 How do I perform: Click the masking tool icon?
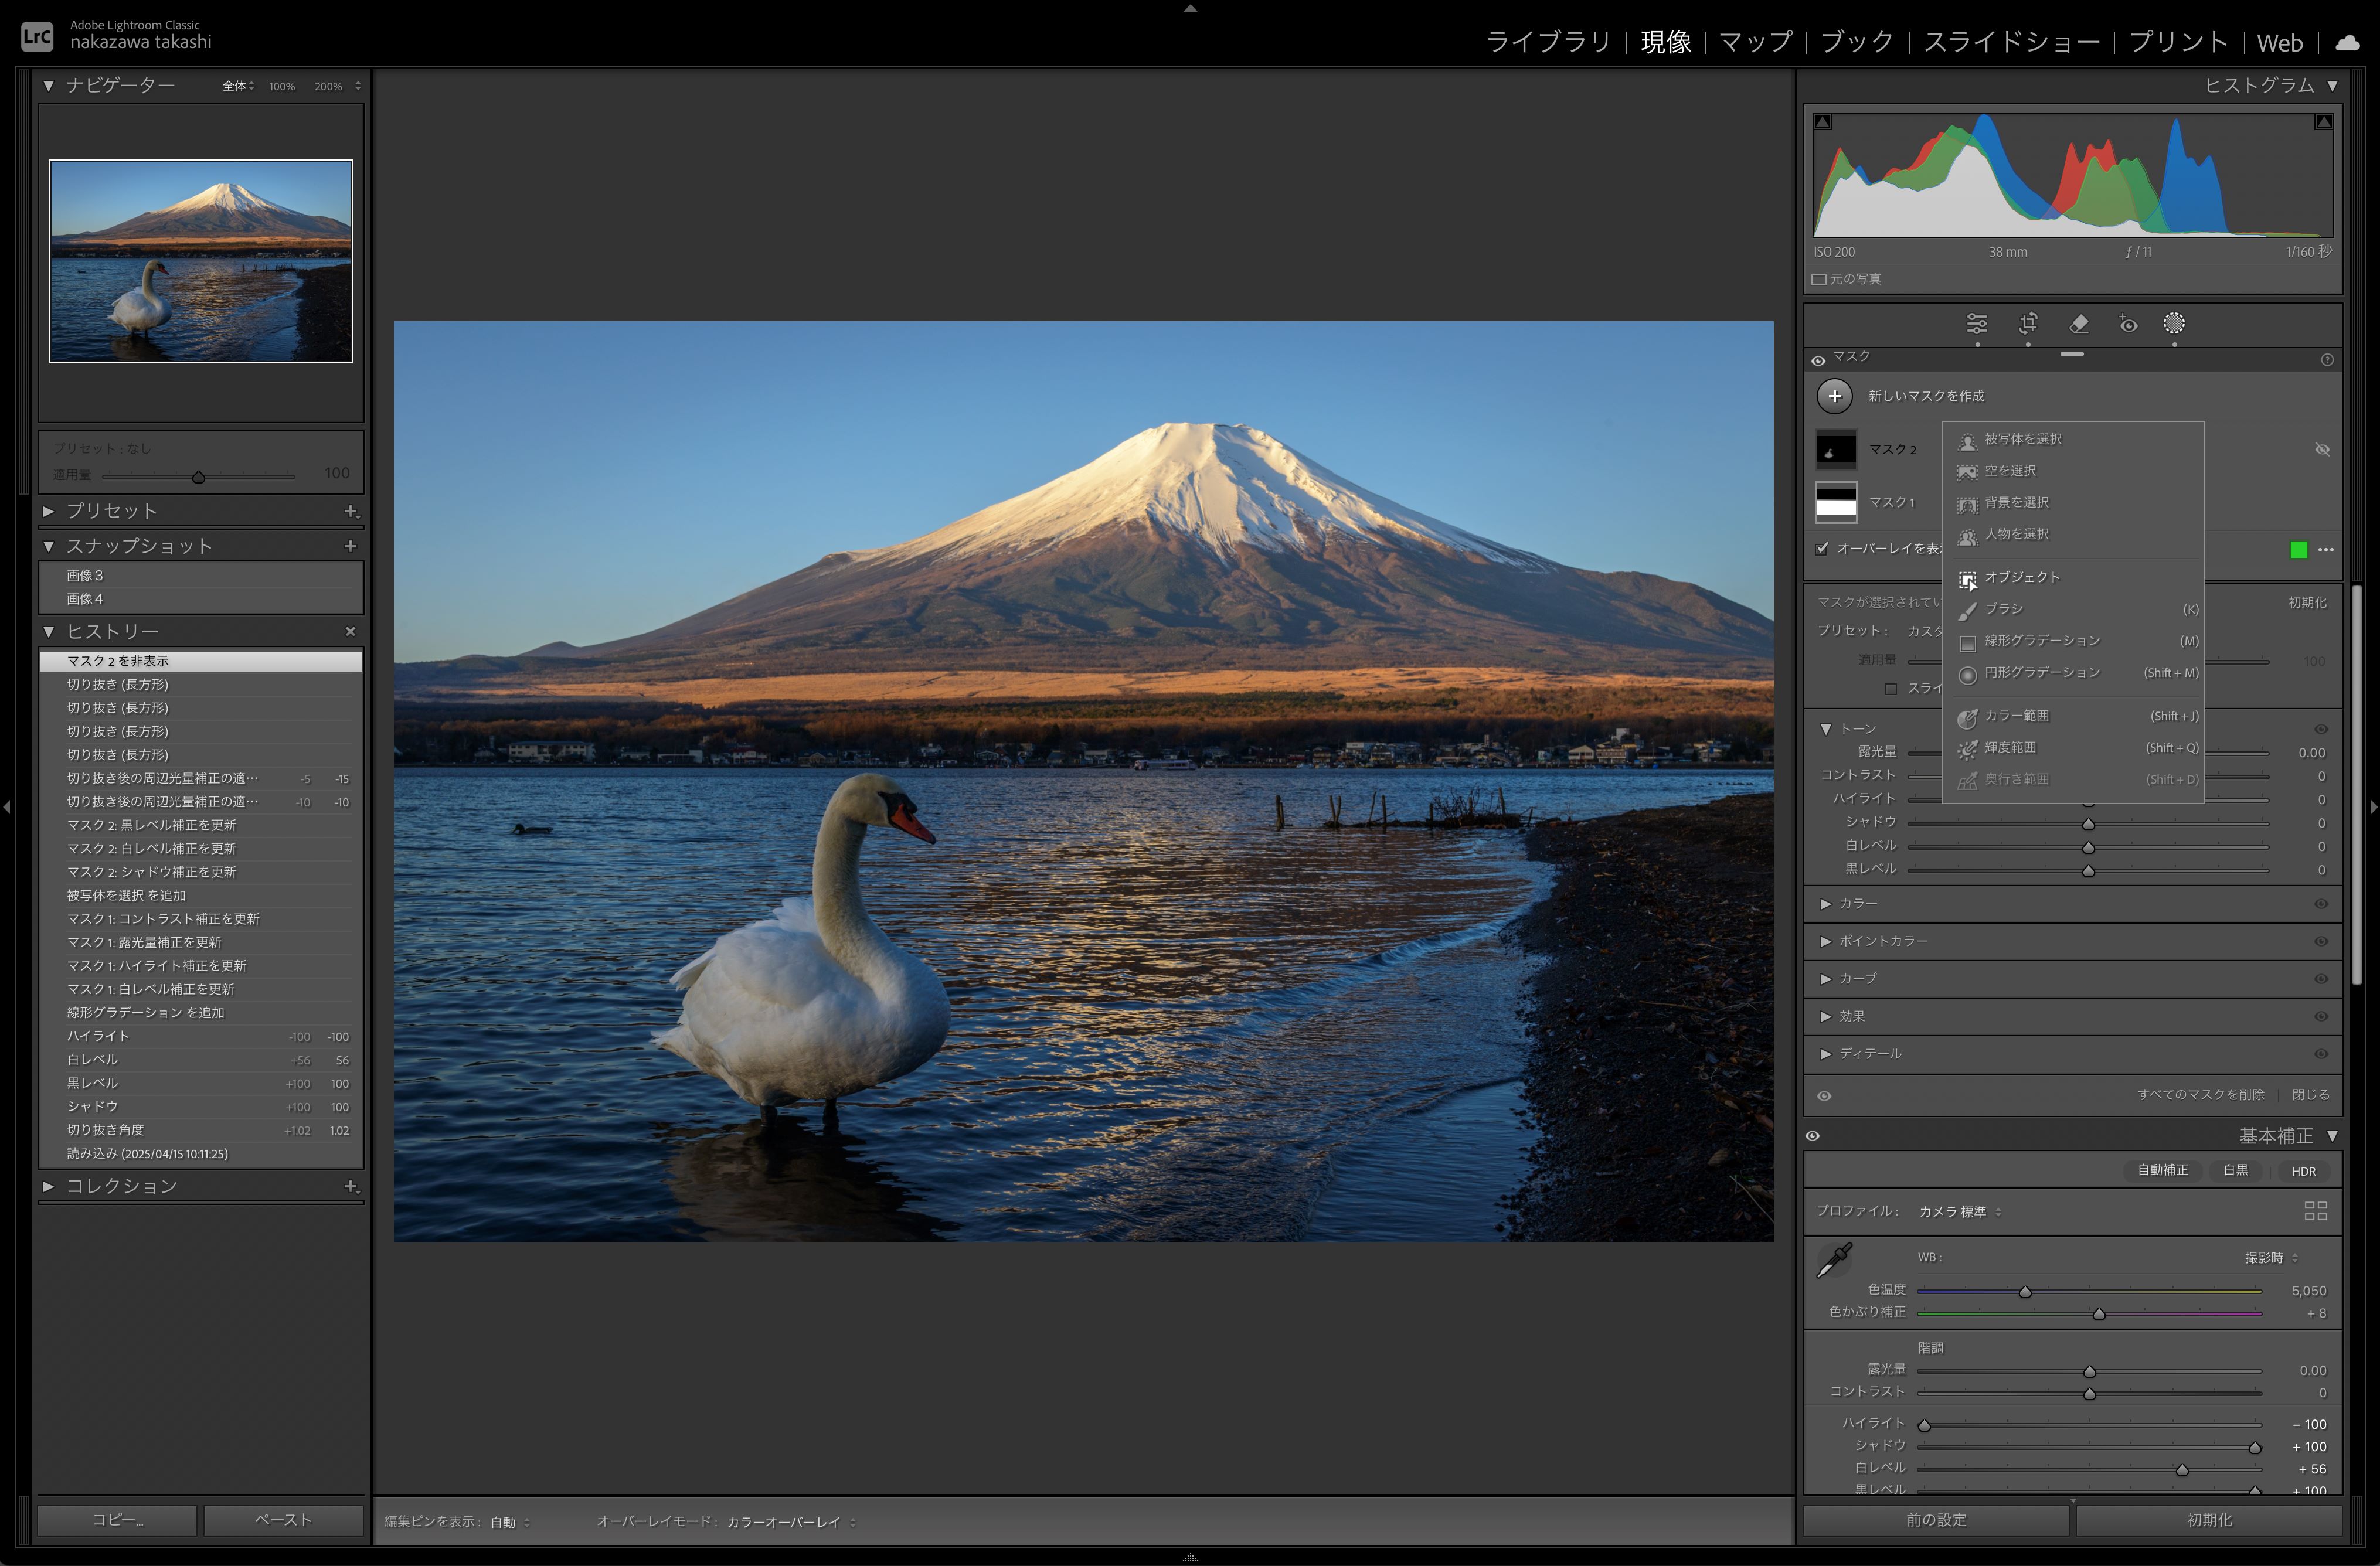[x=2174, y=323]
